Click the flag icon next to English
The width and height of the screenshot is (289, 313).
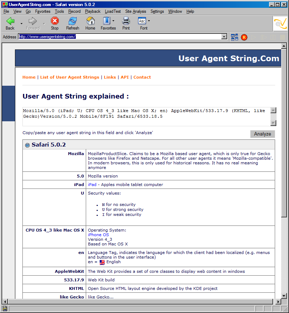click(x=102, y=262)
